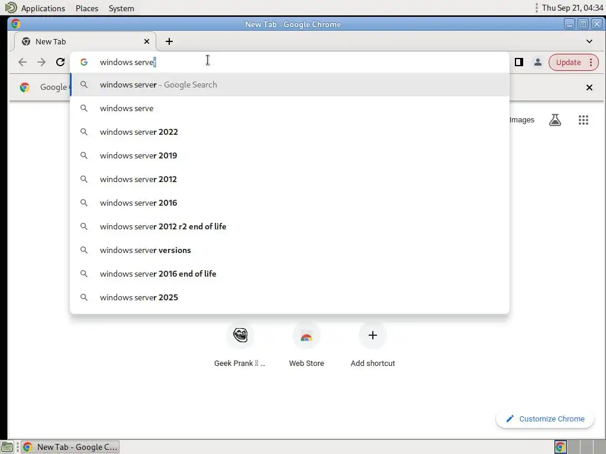Select 'windows server - Google Search' suggestion
This screenshot has height=454, width=606.
(x=289, y=85)
